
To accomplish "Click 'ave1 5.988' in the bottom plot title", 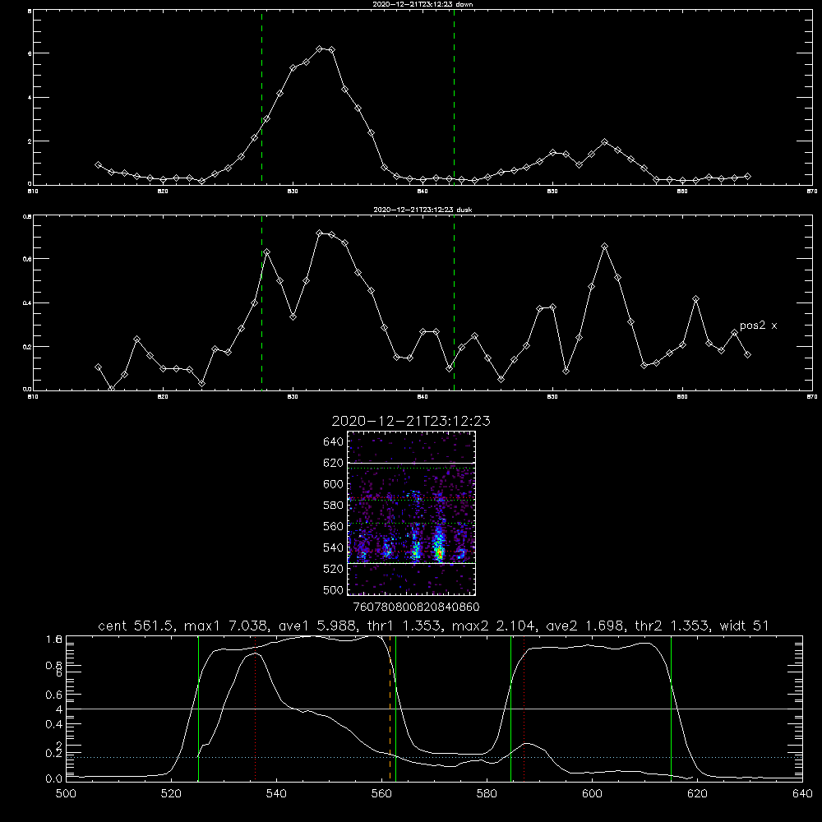I will coord(317,626).
